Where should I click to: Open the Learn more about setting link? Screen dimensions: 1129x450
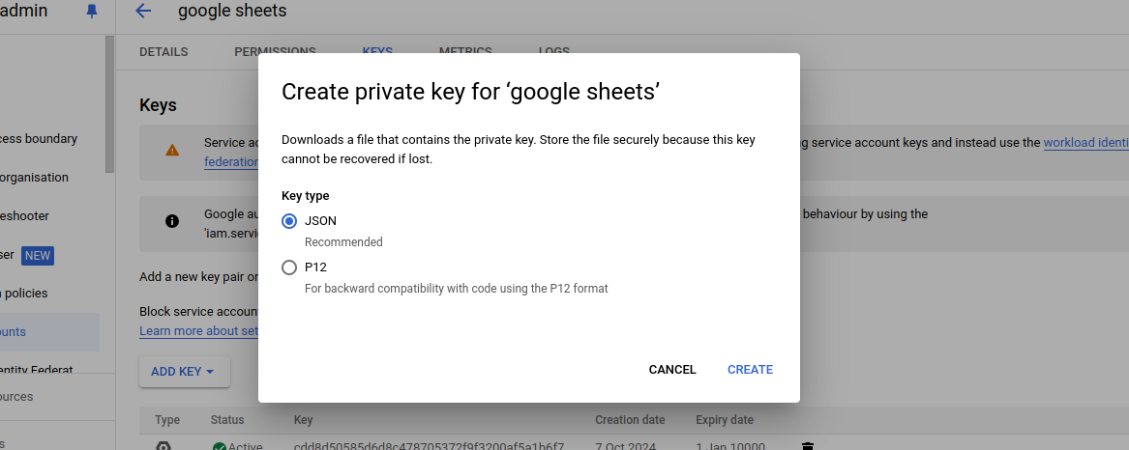(x=198, y=330)
